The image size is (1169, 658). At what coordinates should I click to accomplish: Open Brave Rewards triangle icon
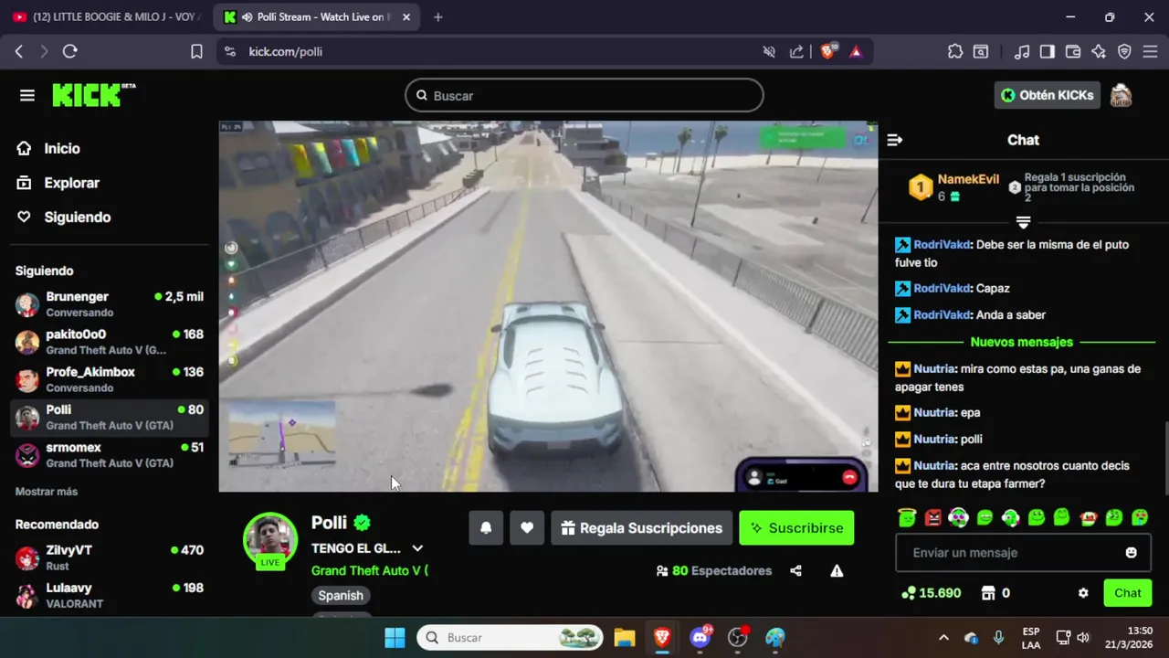[856, 52]
